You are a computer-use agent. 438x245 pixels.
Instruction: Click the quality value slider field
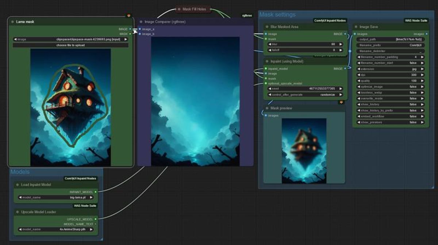point(391,81)
